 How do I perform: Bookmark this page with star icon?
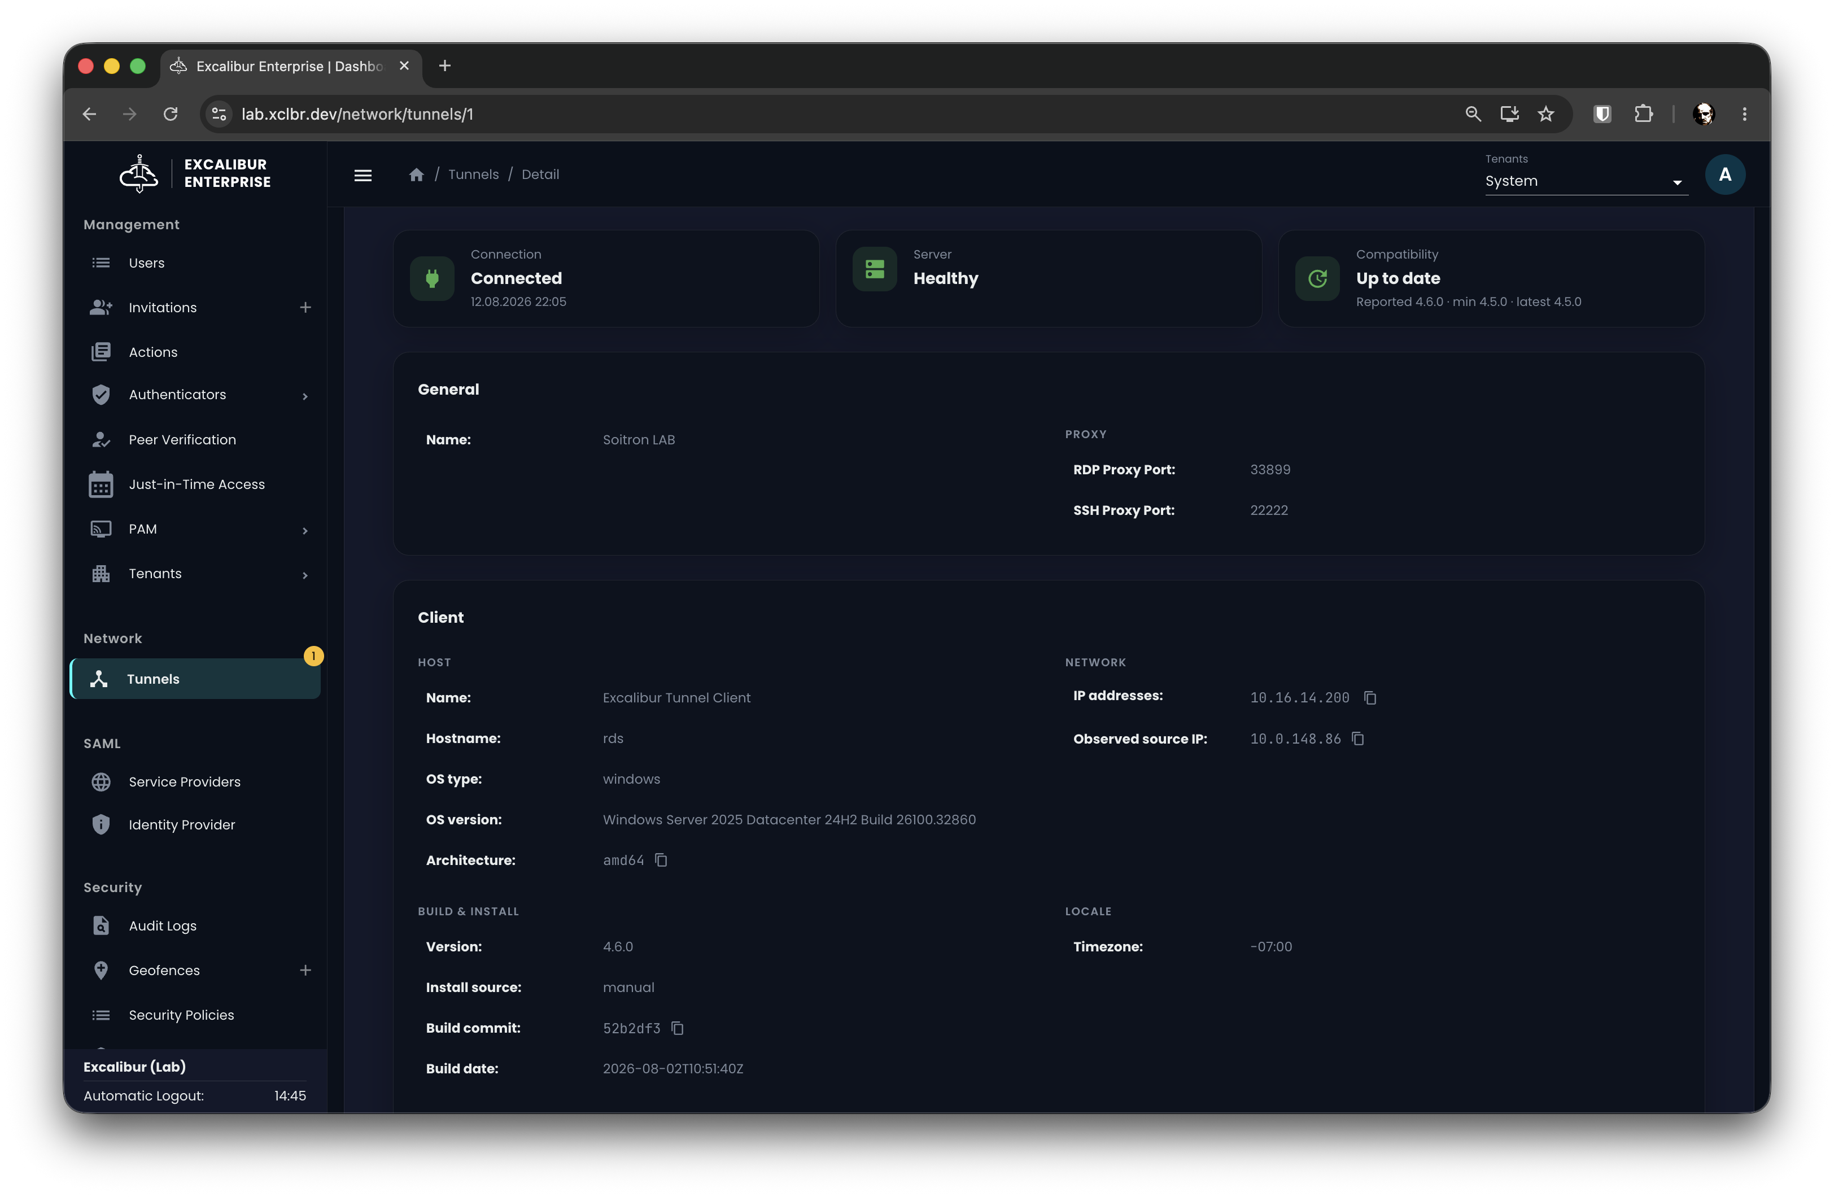(1546, 114)
